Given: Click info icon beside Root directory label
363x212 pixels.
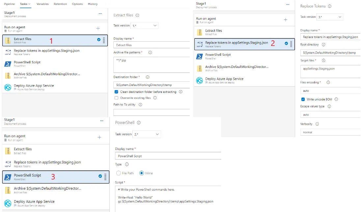Looking at the screenshot, I should 323,45.
